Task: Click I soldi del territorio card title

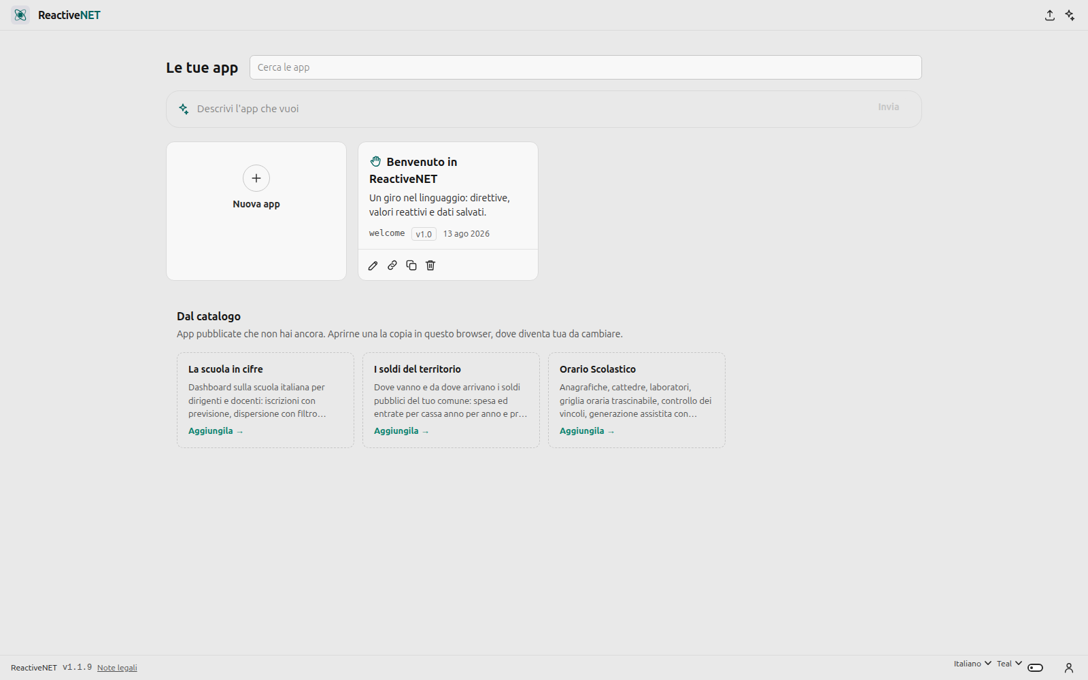Action: 418,369
